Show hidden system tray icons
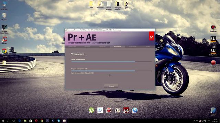220x123 pixels. tap(194, 121)
